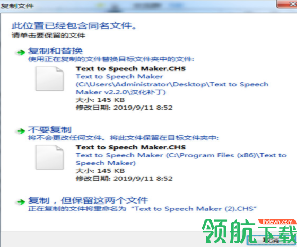Select 复制，但保留这两个文件 option

[88, 200]
